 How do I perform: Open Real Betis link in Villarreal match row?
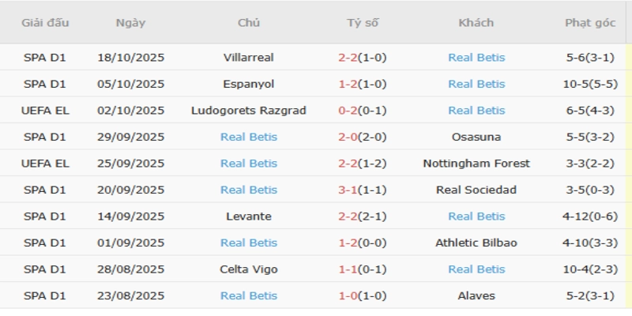[x=476, y=57]
